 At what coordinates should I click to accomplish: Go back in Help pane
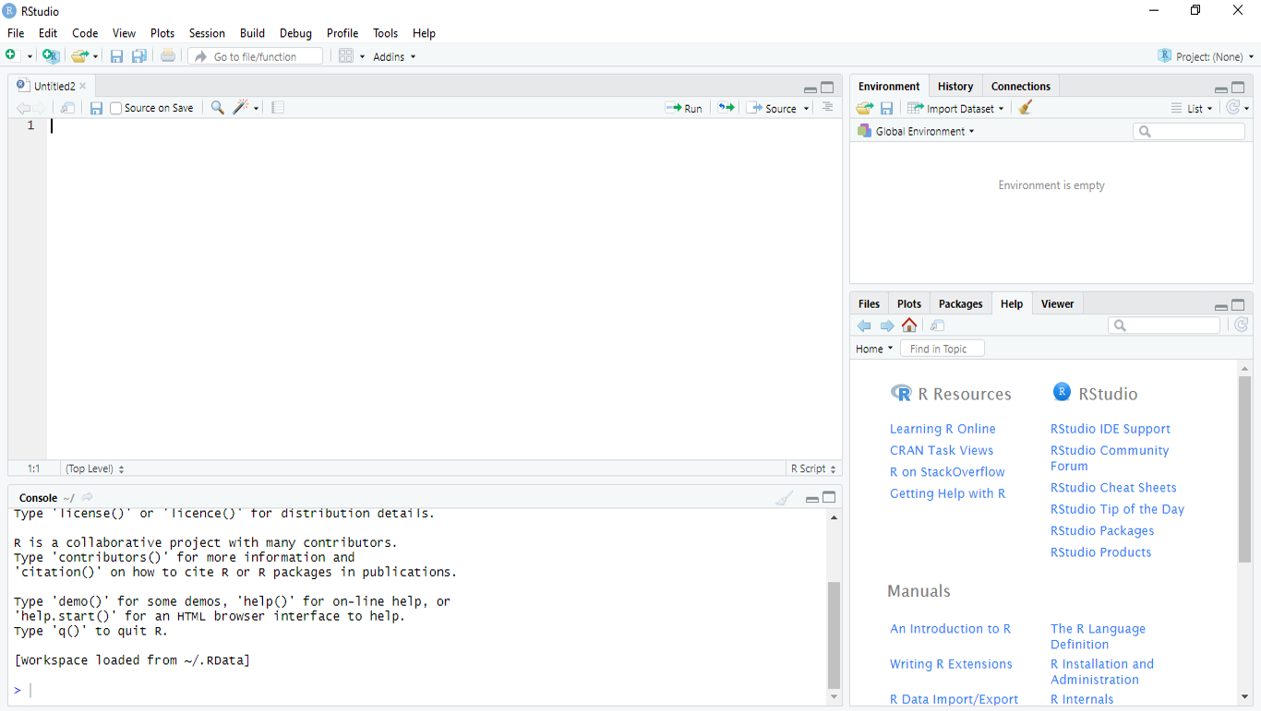(864, 326)
